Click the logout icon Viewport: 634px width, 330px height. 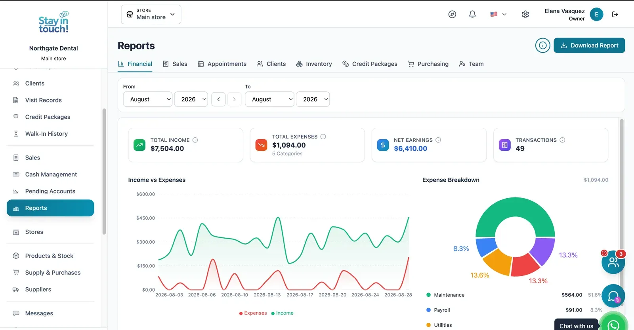click(x=615, y=14)
